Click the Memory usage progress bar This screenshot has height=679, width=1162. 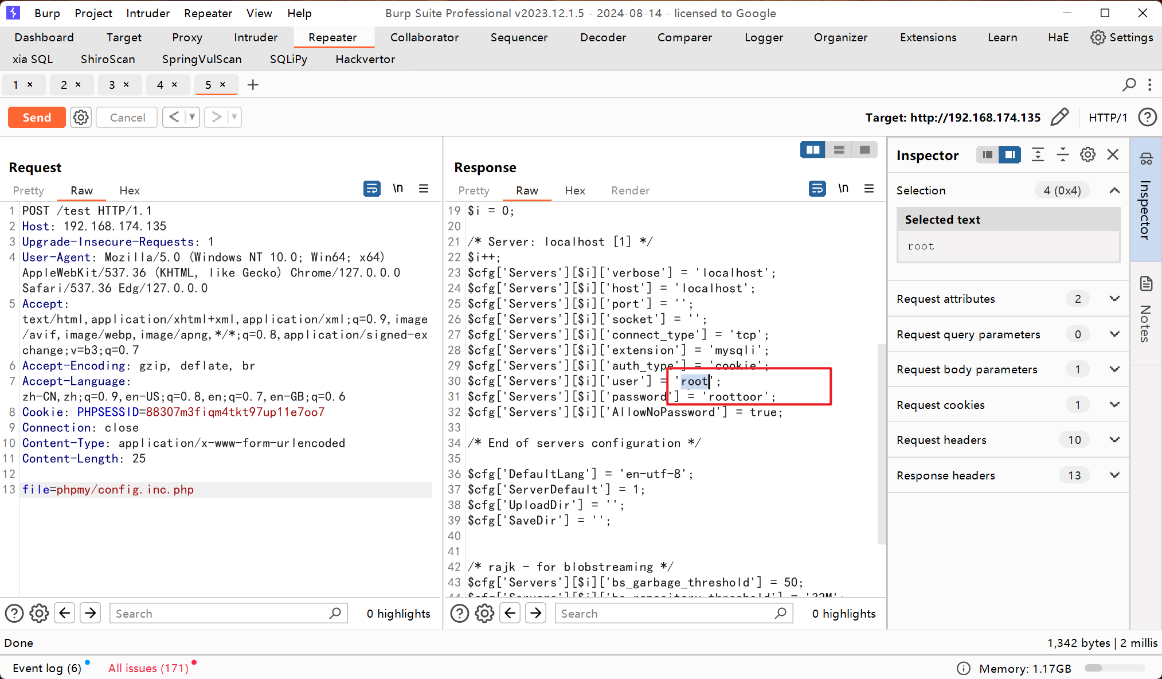pos(1114,668)
